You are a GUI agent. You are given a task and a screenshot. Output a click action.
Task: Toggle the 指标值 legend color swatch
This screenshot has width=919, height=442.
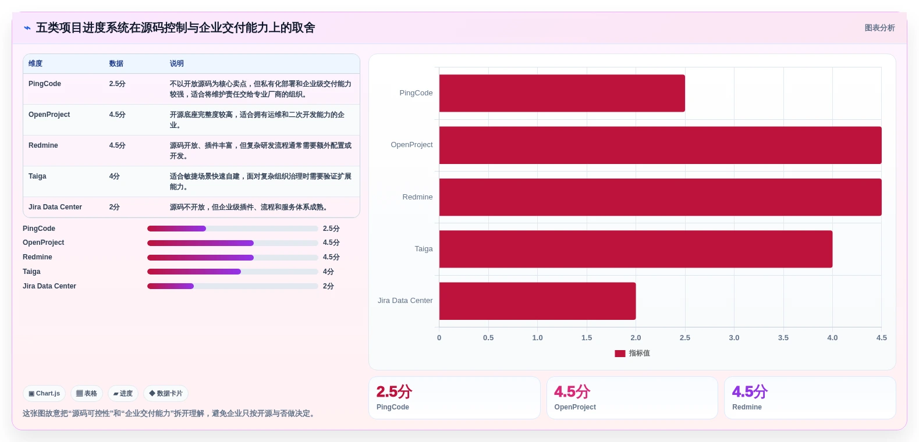coord(620,354)
